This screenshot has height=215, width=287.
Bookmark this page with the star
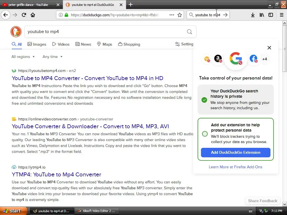[180, 15]
